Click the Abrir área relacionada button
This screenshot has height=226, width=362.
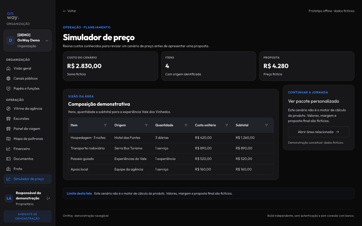[x=319, y=132]
